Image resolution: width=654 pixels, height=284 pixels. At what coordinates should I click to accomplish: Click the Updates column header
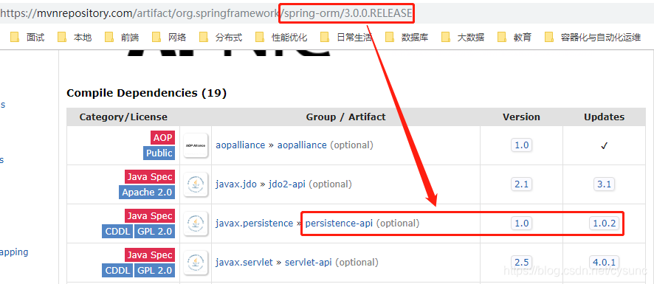tap(604, 117)
